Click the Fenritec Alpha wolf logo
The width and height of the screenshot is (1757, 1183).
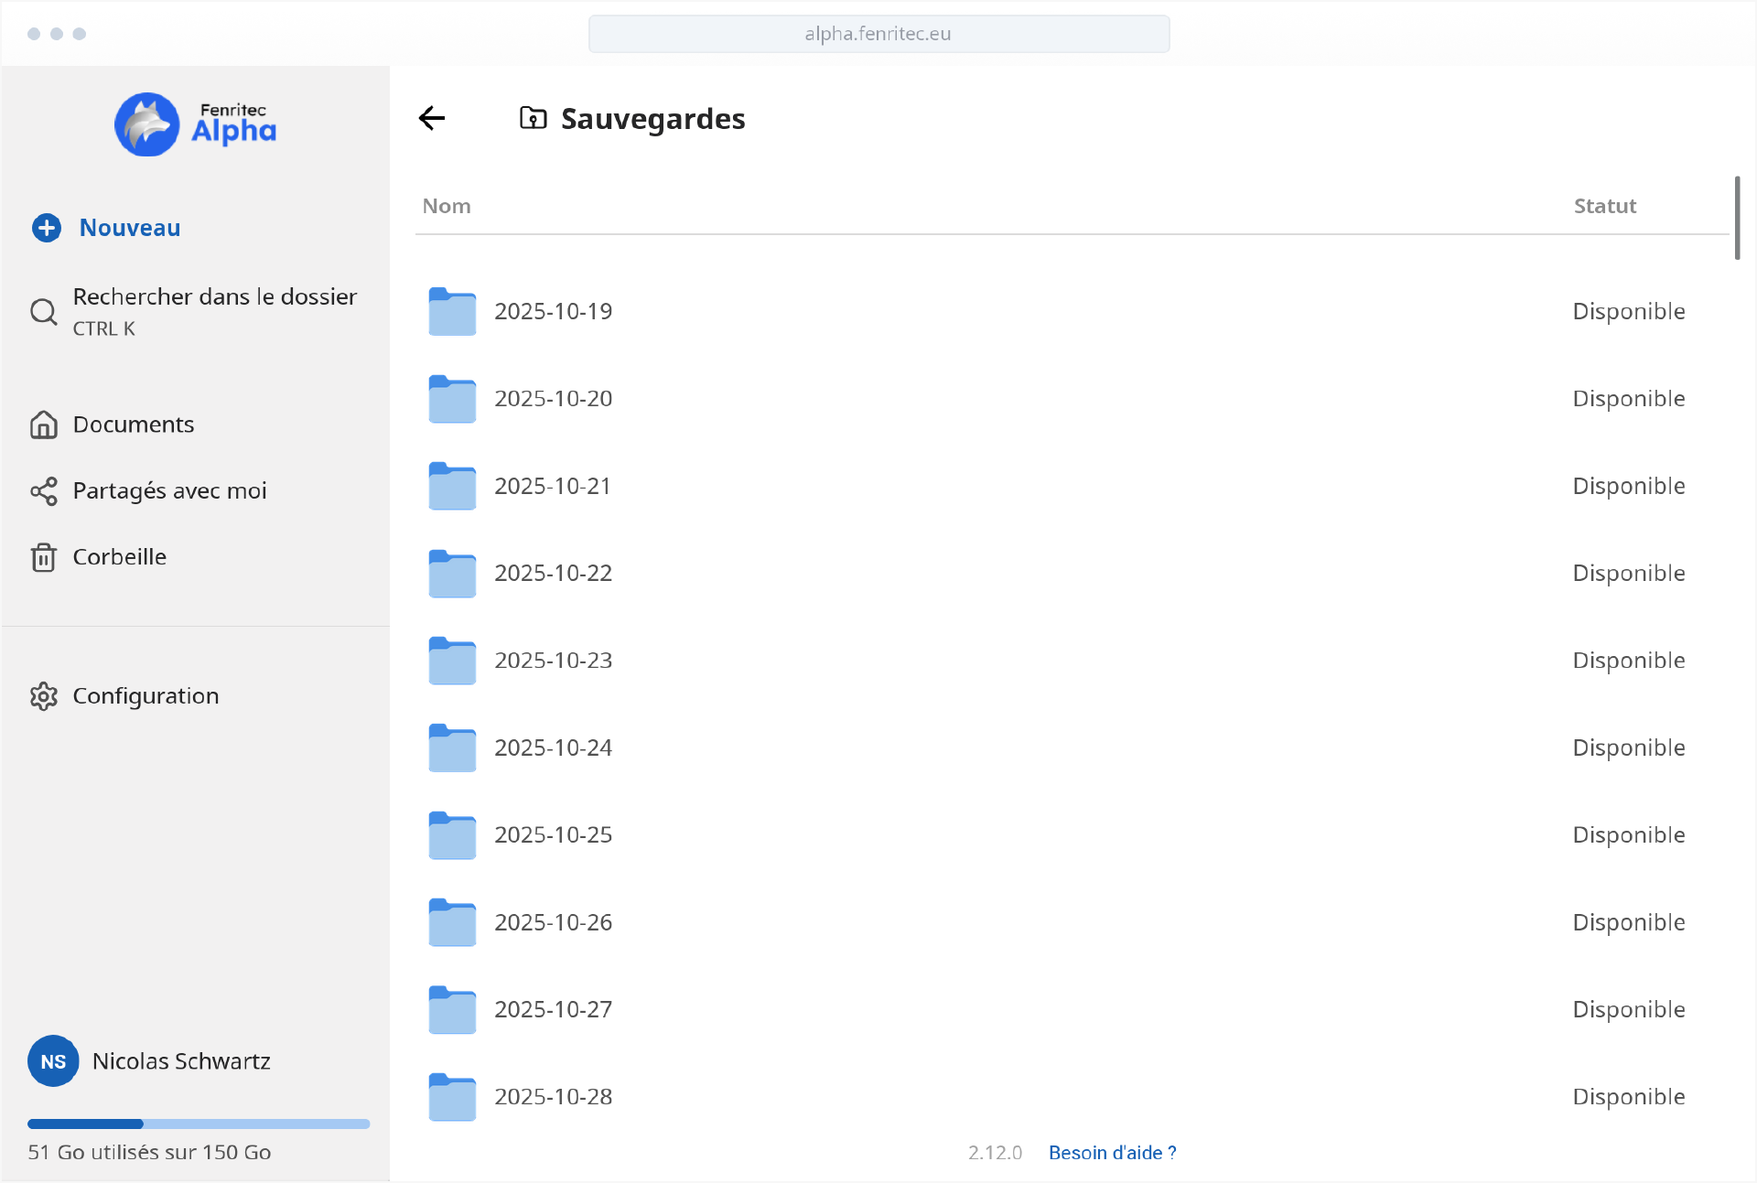146,124
